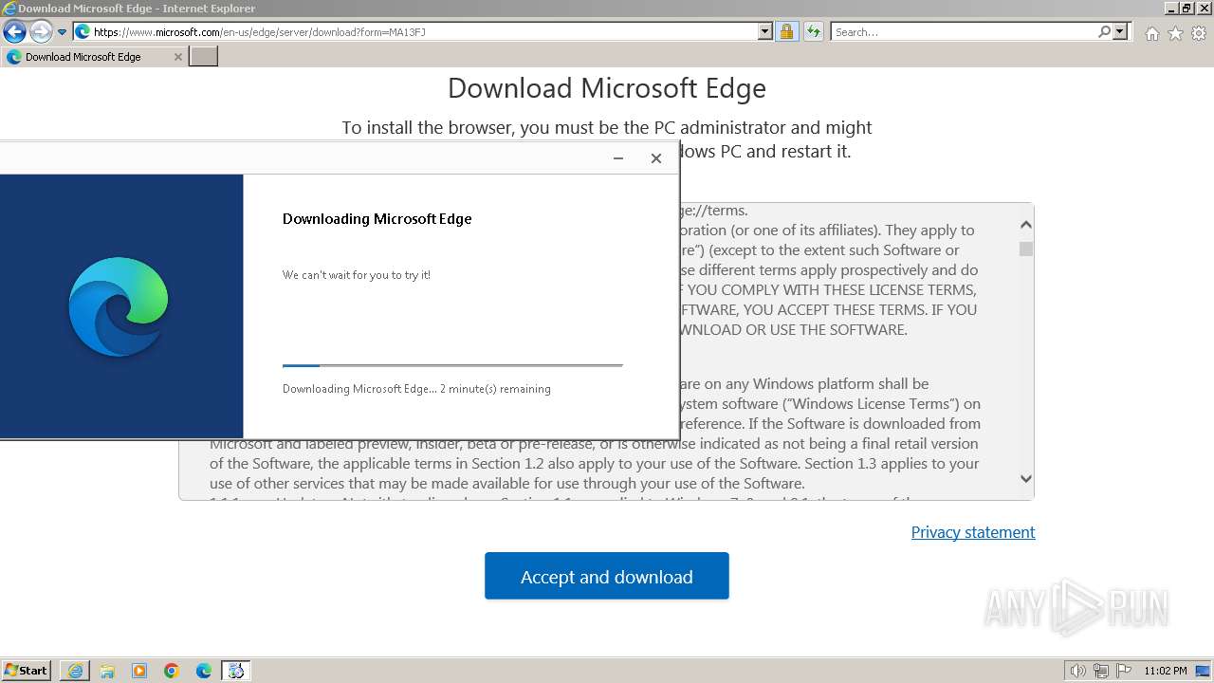Close the Edge installer dialog
Screen dimensions: 1214x683
coord(655,158)
